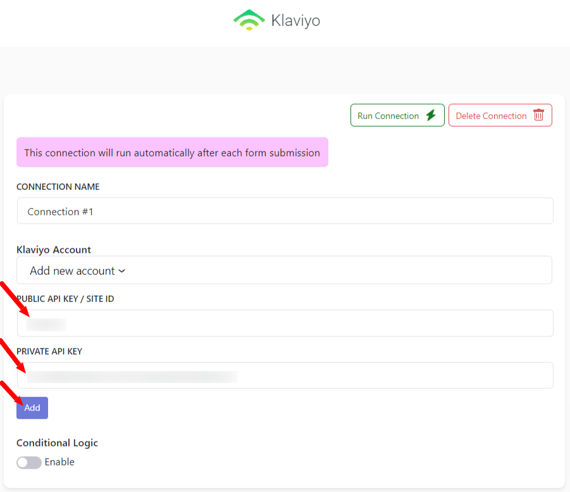Click the Klaviyo logo icon
Viewport: 570px width, 492px height.
pos(249,20)
